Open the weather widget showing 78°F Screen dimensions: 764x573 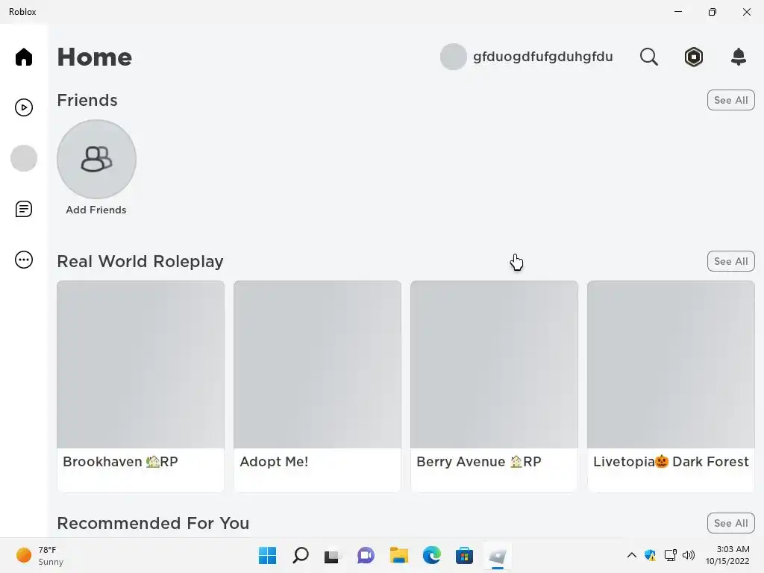40,555
